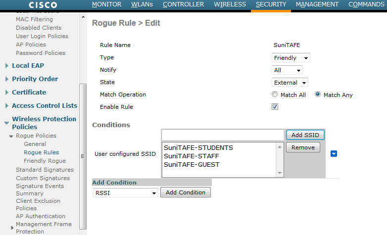Expand Access Control Lists in sidebar
Screen dimensions: 387x235
[x=6, y=106]
